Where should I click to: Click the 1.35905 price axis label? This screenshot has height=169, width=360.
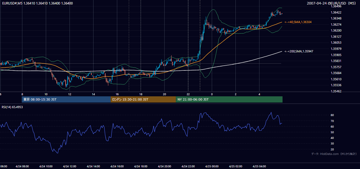click(x=336, y=55)
